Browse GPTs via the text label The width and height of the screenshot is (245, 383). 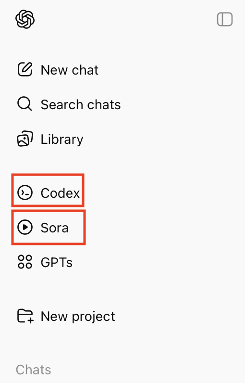57,263
